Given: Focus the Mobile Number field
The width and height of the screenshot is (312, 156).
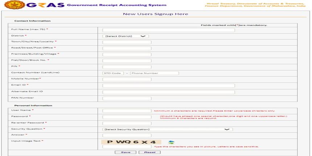Looking at the screenshot, I should (127, 79).
